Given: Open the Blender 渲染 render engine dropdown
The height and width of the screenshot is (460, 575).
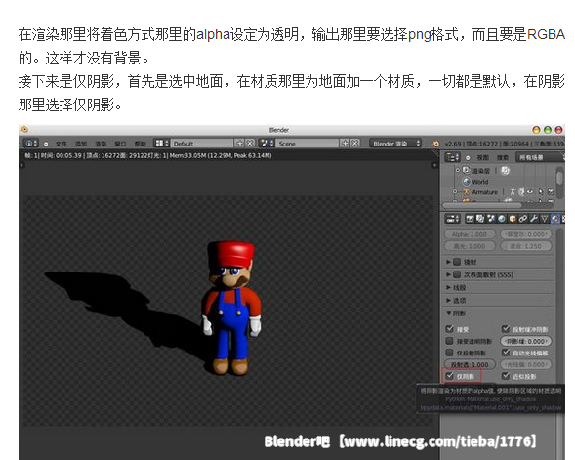Looking at the screenshot, I should (x=396, y=144).
